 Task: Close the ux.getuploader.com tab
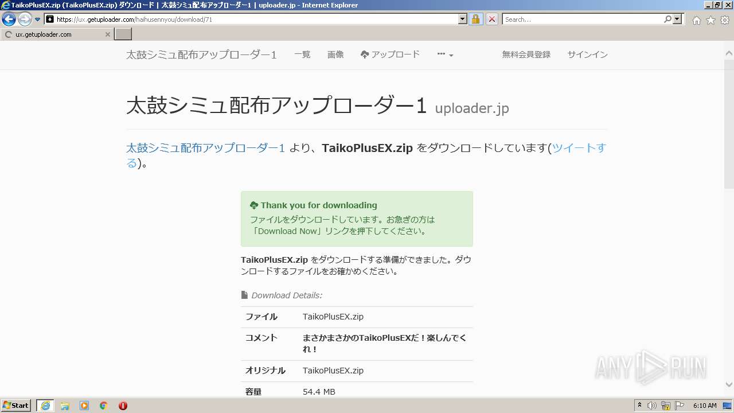coord(107,34)
